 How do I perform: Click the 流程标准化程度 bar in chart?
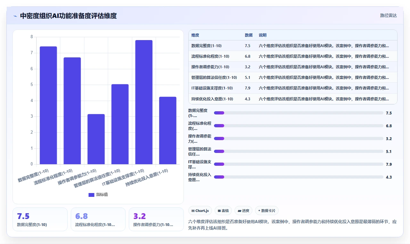[72, 111]
